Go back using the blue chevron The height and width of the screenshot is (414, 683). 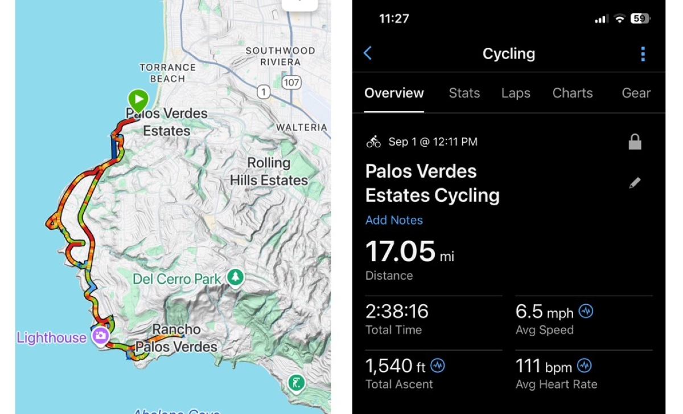(x=368, y=53)
